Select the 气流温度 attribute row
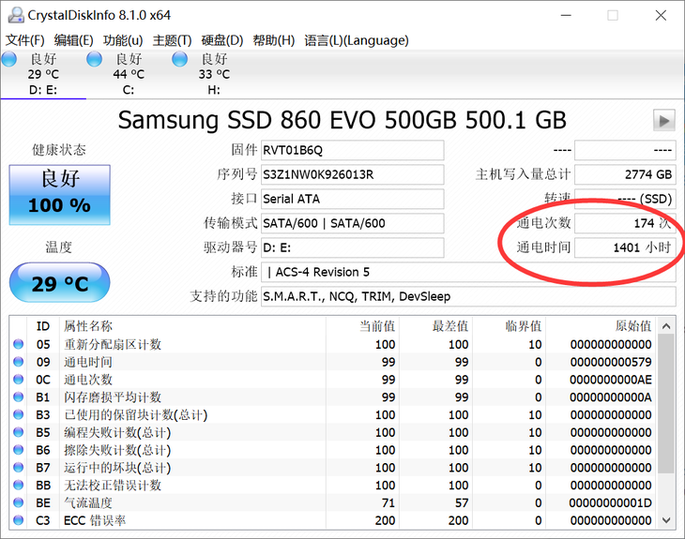 [x=333, y=502]
